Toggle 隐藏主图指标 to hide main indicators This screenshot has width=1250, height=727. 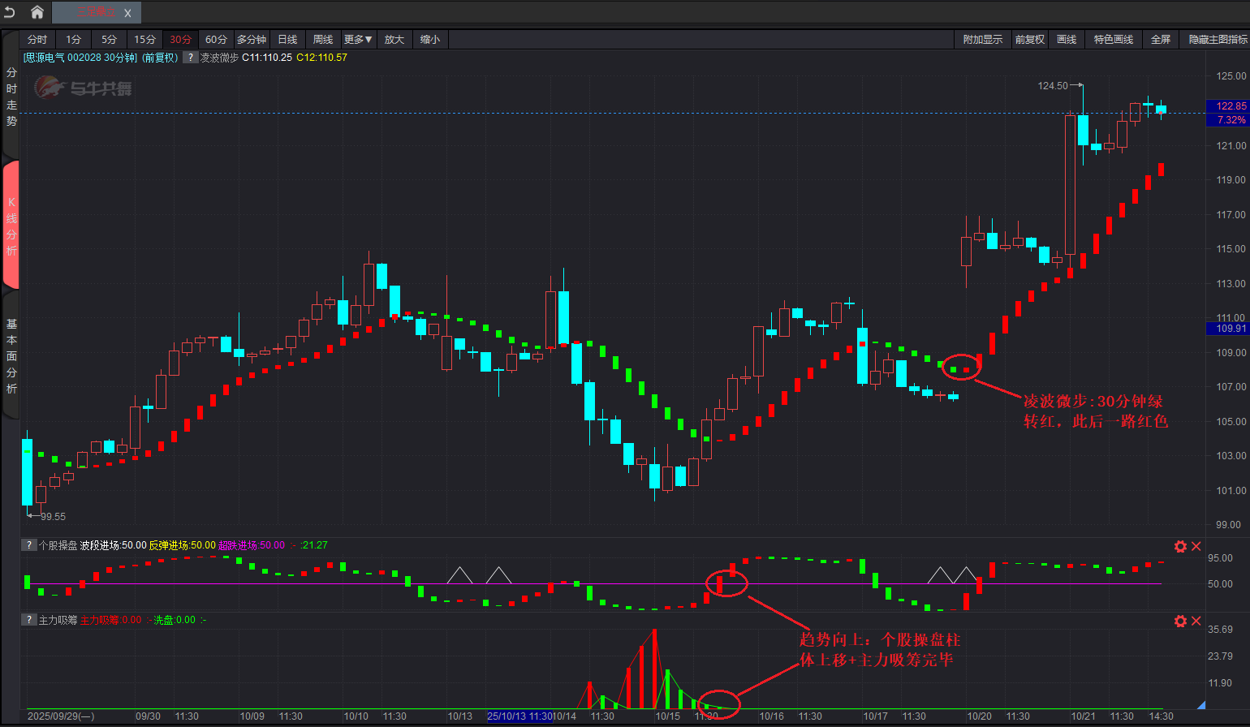coord(1218,40)
